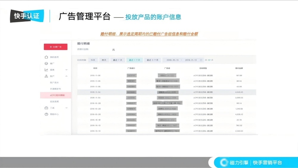298x168 pixels.
Task: Open the calendar icon in the date range
Action: pyautogui.click(x=201, y=60)
